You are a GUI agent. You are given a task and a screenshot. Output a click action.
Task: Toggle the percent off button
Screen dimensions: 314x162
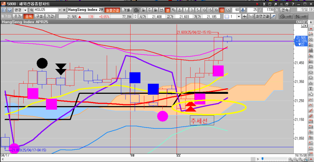click(x=301, y=16)
